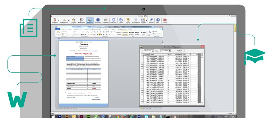
Task: Select the first row selector of 4378 18/5/2010
Action: [x=142, y=56]
